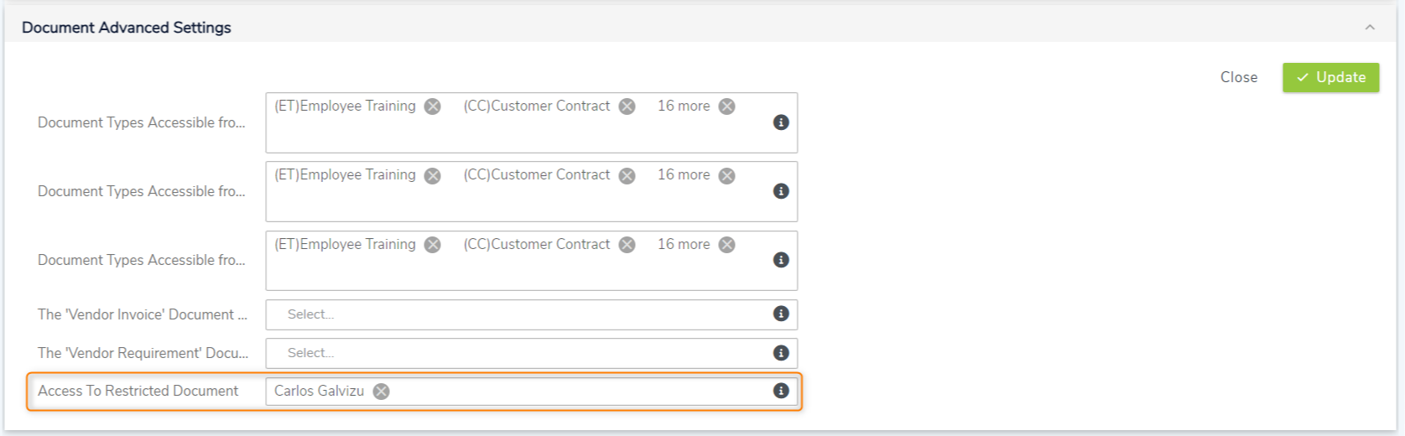The height and width of the screenshot is (436, 1405).
Task: Collapse the Document Advanced Settings panel
Action: click(1370, 28)
